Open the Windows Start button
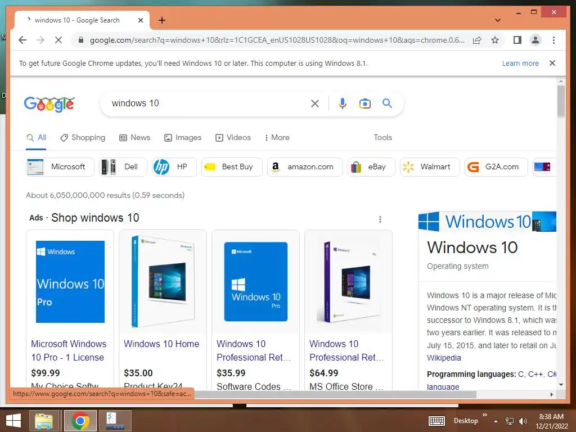 coord(13,421)
